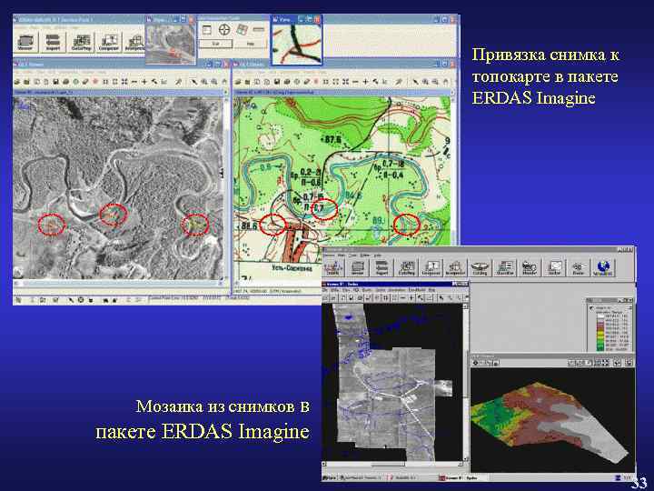The image size is (654, 491).
Task: Click horizontal scrollbar of mosaic viewer
Action: point(393,464)
